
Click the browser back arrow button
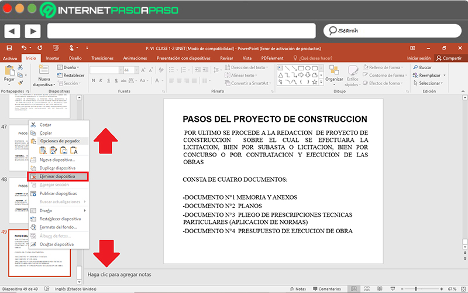[13, 30]
